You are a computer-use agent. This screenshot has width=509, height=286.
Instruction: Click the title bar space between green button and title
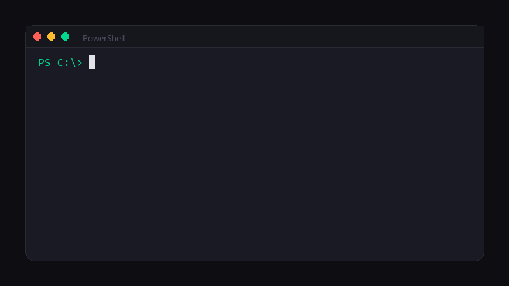point(76,37)
